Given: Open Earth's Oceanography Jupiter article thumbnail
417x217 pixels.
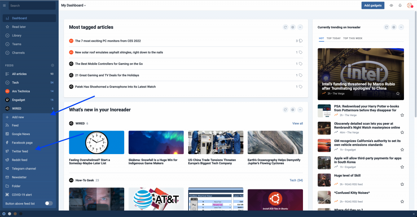Looking at the screenshot, I should point(275,142).
